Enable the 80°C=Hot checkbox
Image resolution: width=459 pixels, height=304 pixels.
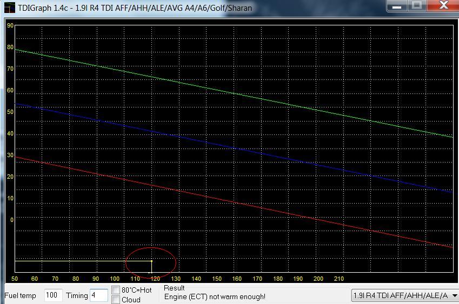(116, 290)
